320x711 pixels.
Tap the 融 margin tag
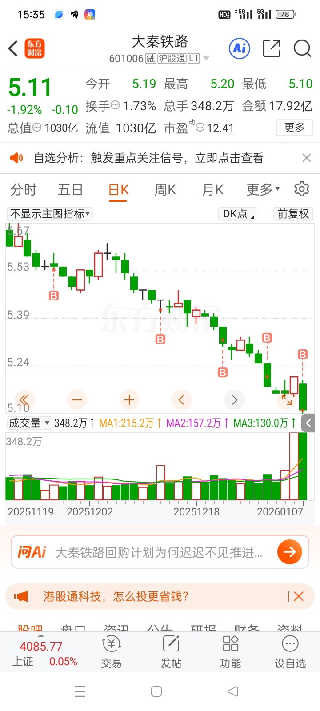(151, 59)
